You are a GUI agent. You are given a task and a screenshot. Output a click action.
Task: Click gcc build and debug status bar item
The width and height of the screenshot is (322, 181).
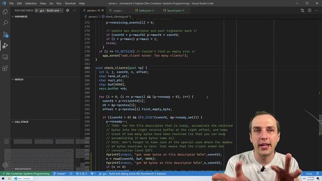(132, 173)
